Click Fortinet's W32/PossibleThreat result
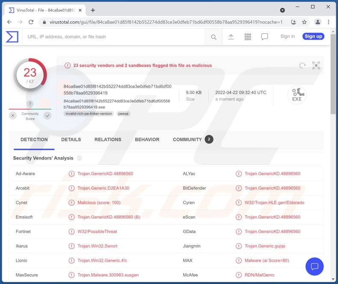Viewport: 338px width, 284px height. coord(97,232)
